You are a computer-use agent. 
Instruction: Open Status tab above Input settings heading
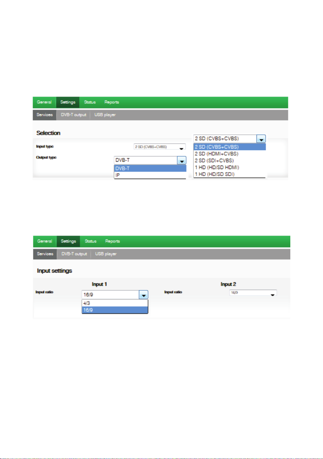[x=90, y=241]
